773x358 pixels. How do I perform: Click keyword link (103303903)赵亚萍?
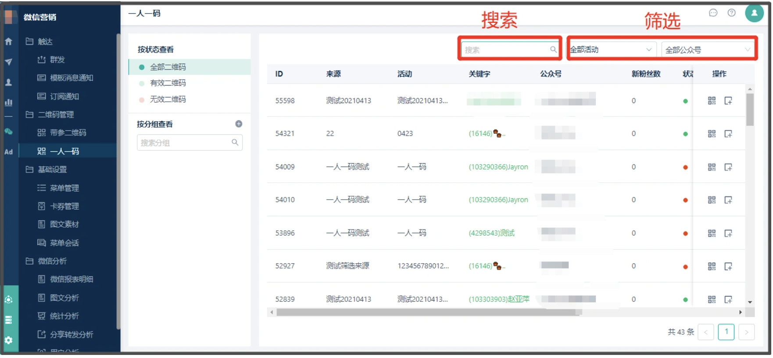pos(499,299)
